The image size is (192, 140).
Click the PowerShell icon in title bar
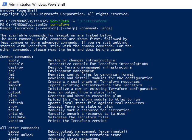5,4
